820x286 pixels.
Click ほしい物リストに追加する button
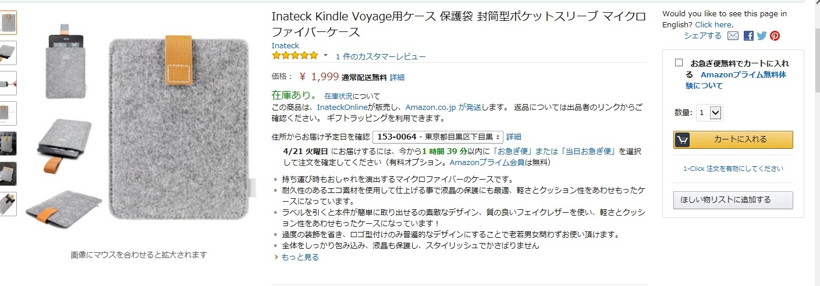pos(733,200)
